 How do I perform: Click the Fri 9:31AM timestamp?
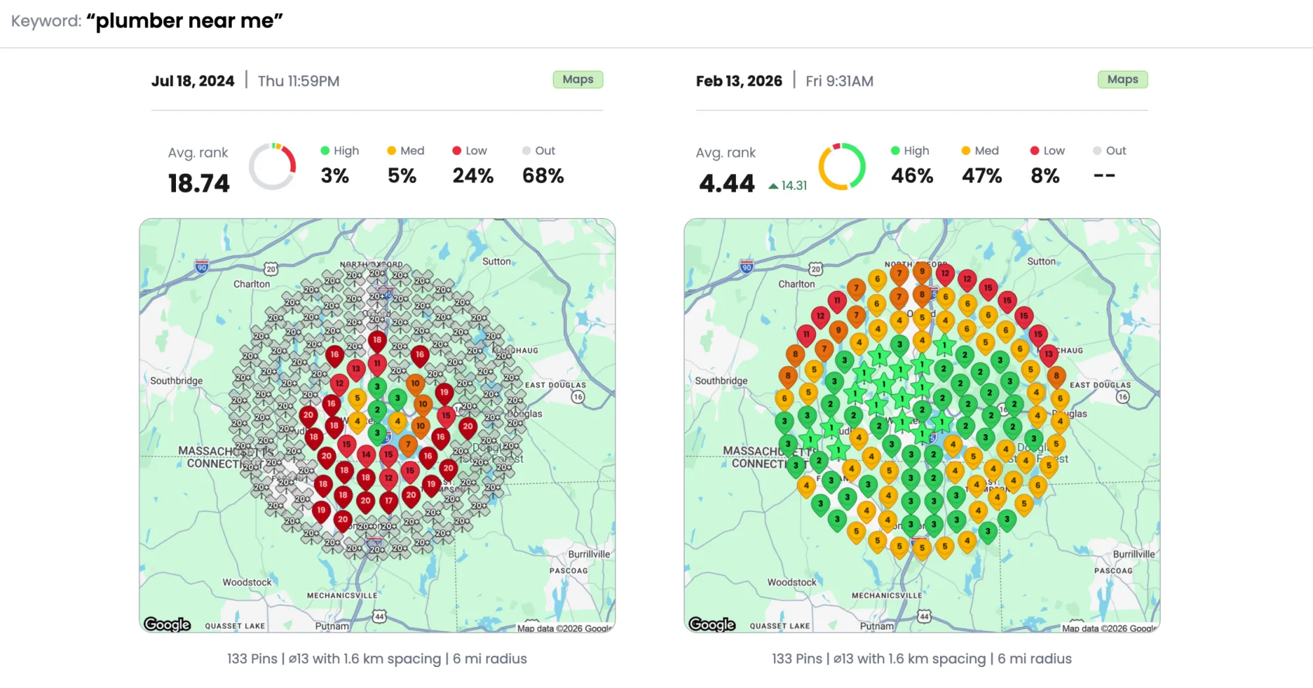coord(840,81)
